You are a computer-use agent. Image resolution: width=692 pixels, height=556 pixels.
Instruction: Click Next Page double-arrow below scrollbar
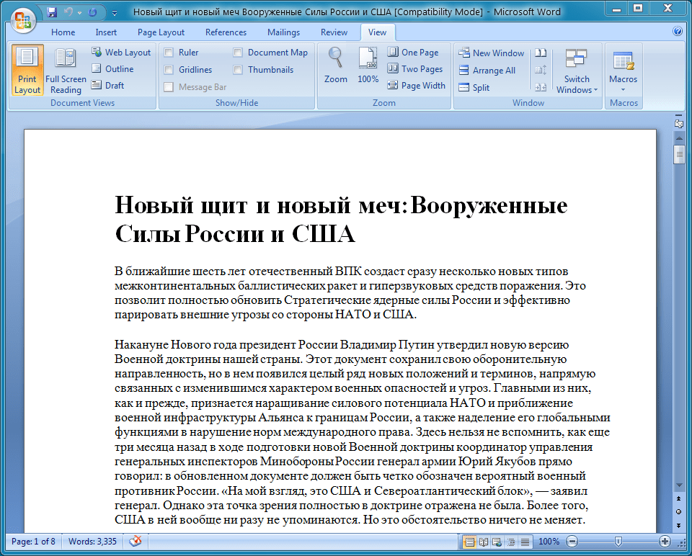(x=679, y=525)
